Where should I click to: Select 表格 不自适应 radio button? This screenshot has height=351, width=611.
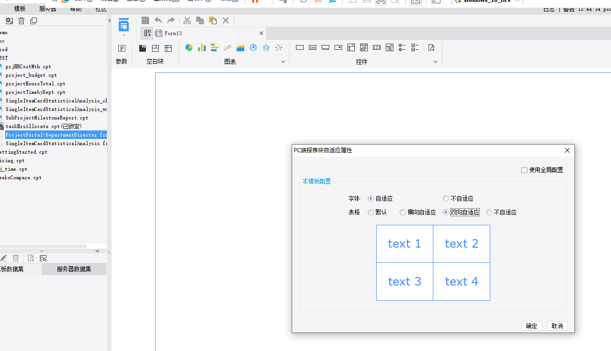pyautogui.click(x=489, y=212)
